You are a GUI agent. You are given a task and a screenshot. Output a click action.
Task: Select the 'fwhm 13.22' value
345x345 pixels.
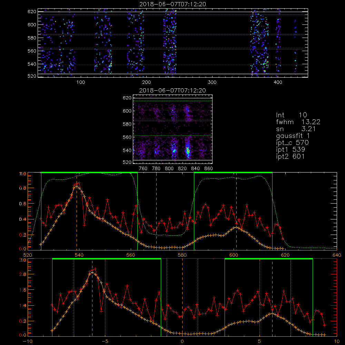point(298,122)
